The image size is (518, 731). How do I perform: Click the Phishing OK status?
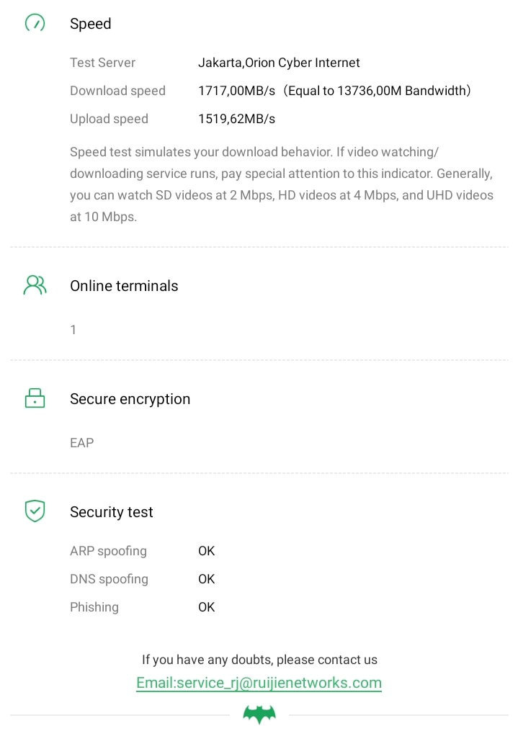tap(207, 607)
